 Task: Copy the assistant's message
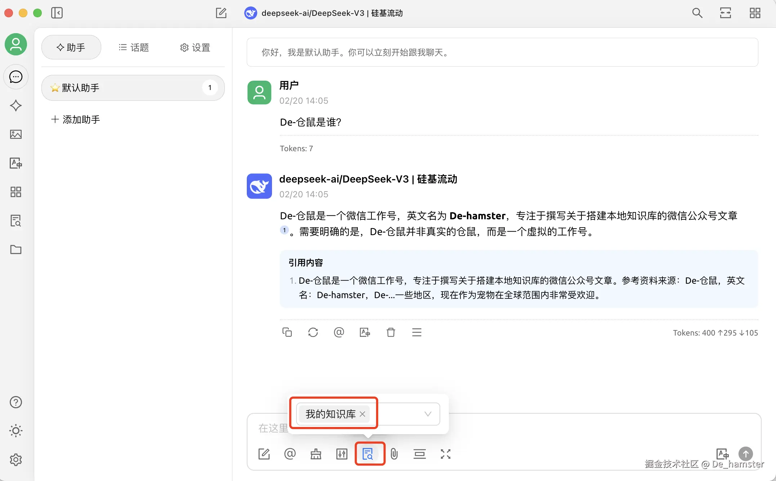tap(287, 332)
